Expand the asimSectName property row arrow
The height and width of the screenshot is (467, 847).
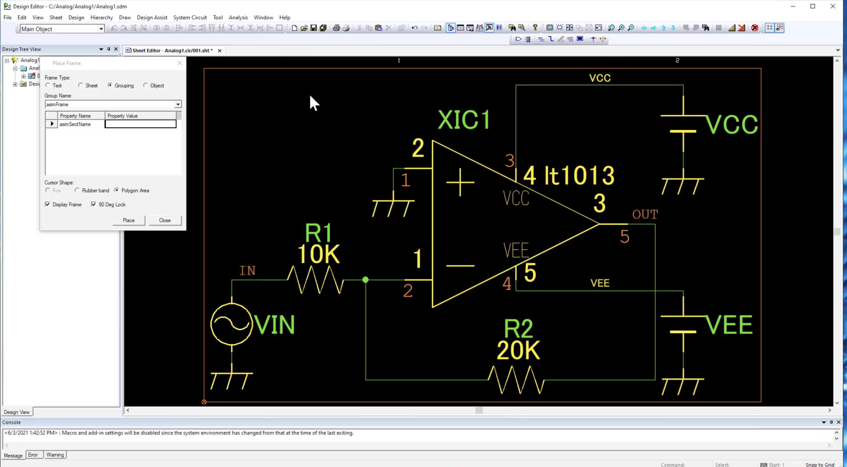52,124
